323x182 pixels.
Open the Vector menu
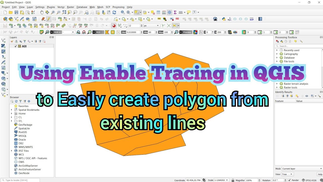pyautogui.click(x=61, y=7)
